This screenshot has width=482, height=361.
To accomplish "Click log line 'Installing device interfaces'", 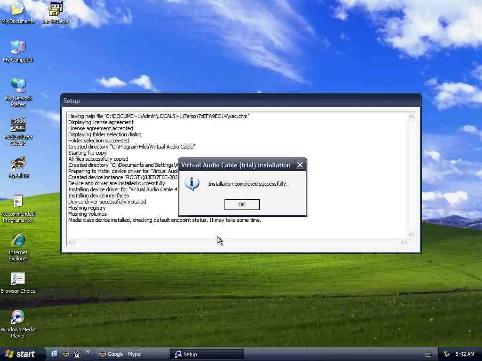I will [x=98, y=196].
